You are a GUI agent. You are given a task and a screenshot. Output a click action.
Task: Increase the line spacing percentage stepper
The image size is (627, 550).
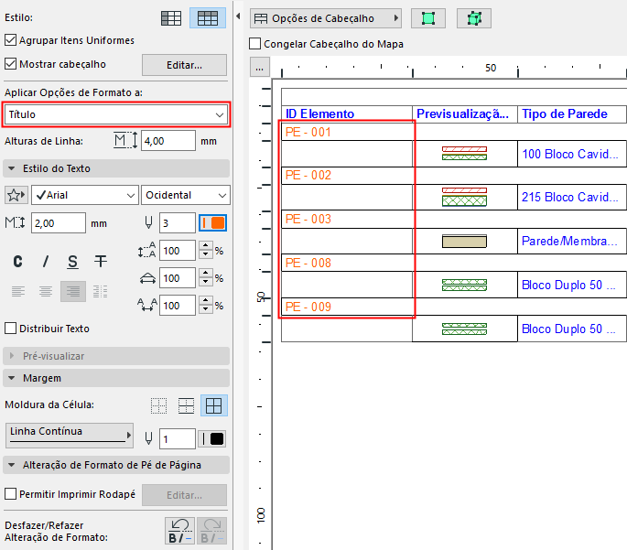pyautogui.click(x=206, y=245)
